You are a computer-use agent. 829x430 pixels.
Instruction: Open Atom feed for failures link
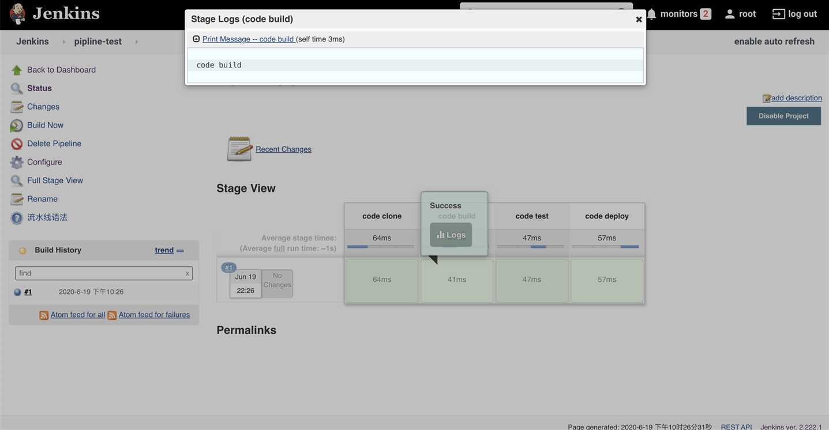click(154, 315)
